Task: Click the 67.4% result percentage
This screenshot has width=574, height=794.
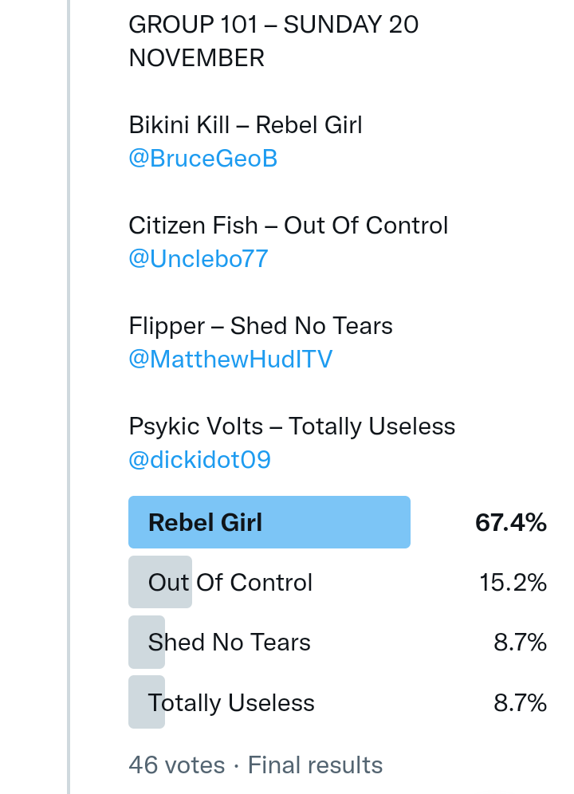Action: pyautogui.click(x=510, y=523)
